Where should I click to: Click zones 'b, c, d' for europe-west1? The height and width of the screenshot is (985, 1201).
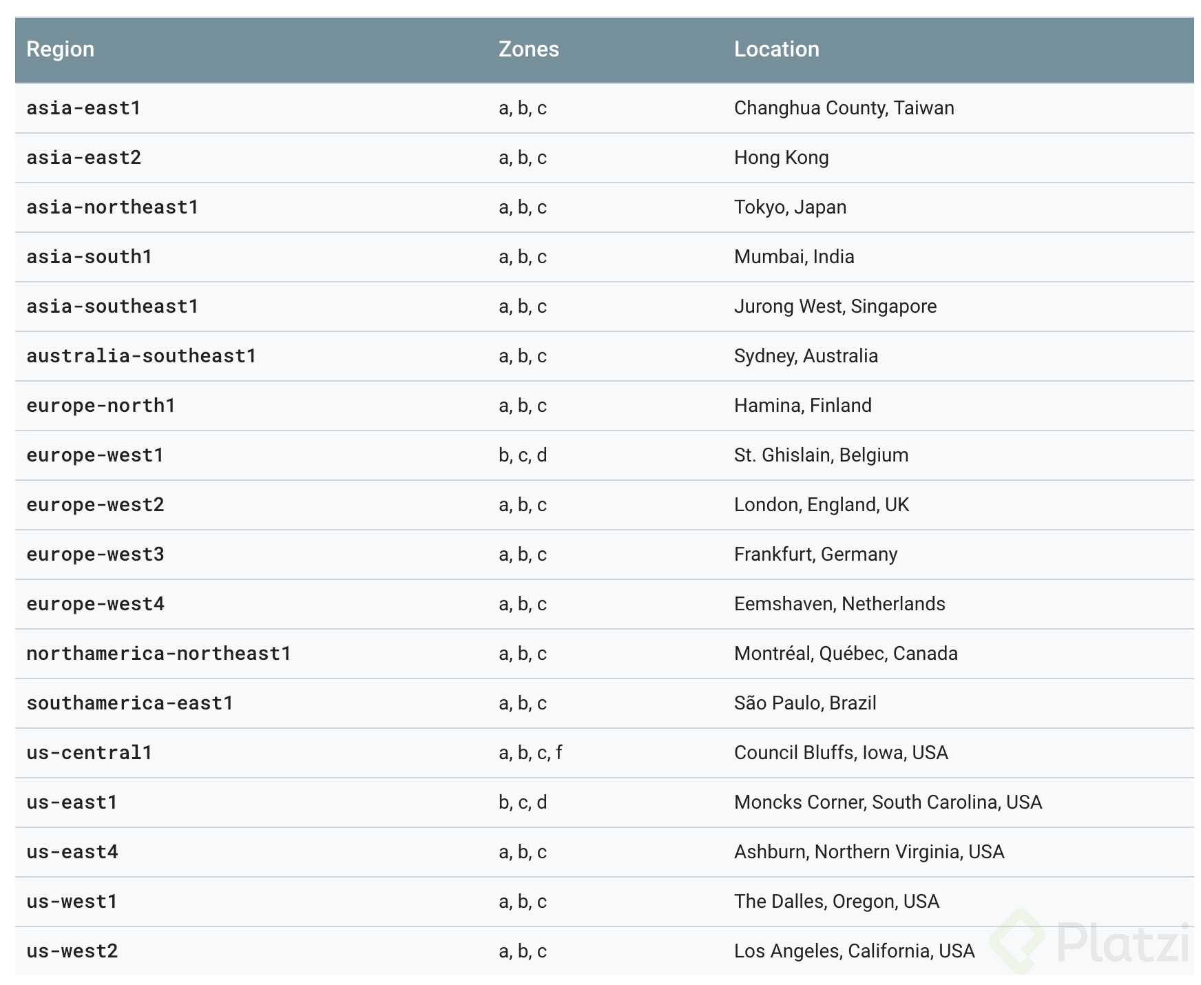521,455
